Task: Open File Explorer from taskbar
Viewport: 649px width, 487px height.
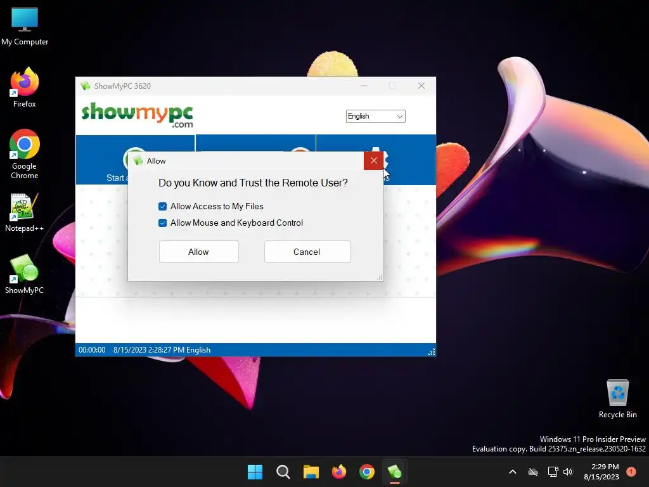Action: (x=311, y=472)
